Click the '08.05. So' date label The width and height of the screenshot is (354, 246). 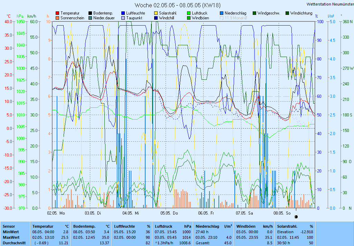click(282, 213)
